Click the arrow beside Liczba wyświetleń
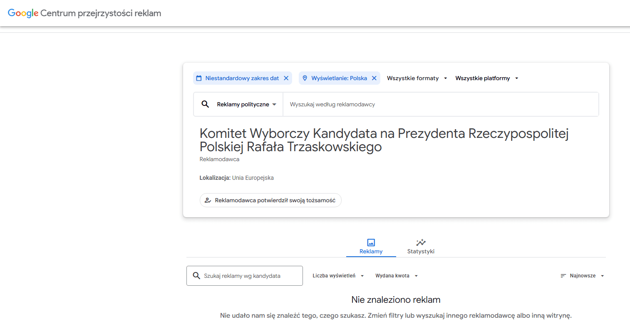 [x=362, y=276]
